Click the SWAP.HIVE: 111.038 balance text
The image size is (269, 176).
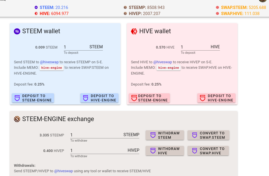240,14
